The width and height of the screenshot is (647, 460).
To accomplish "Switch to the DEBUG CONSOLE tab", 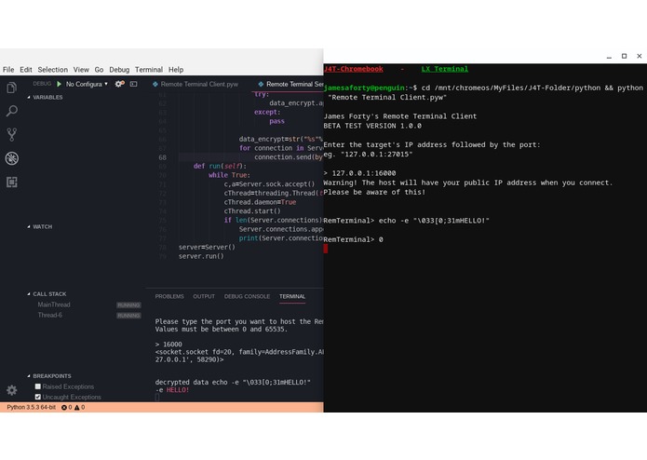I will pos(247,297).
